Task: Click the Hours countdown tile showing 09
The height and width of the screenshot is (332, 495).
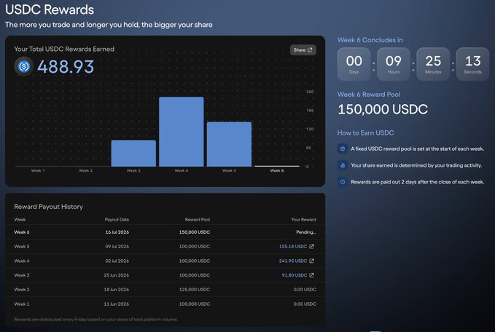Action: pos(394,64)
